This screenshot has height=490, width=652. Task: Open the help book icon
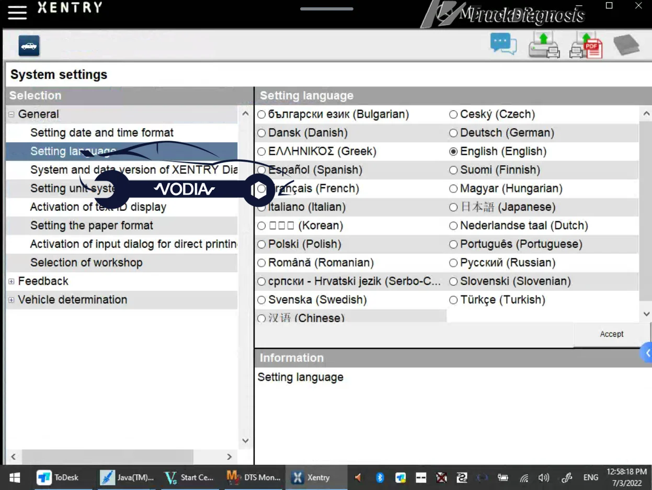[626, 45]
